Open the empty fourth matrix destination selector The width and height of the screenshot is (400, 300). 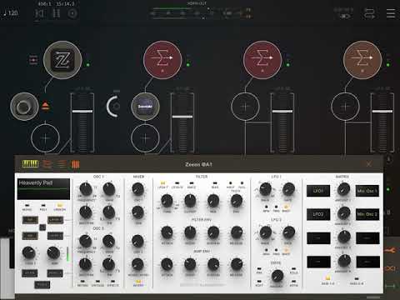tap(367, 262)
